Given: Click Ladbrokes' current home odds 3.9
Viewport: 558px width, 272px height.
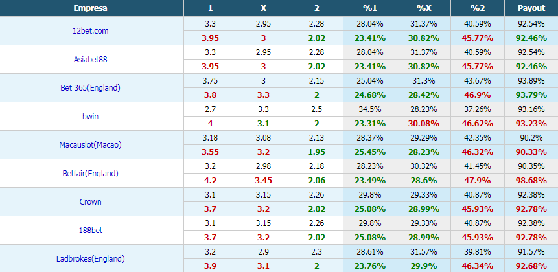Looking at the screenshot, I should coord(210,266).
